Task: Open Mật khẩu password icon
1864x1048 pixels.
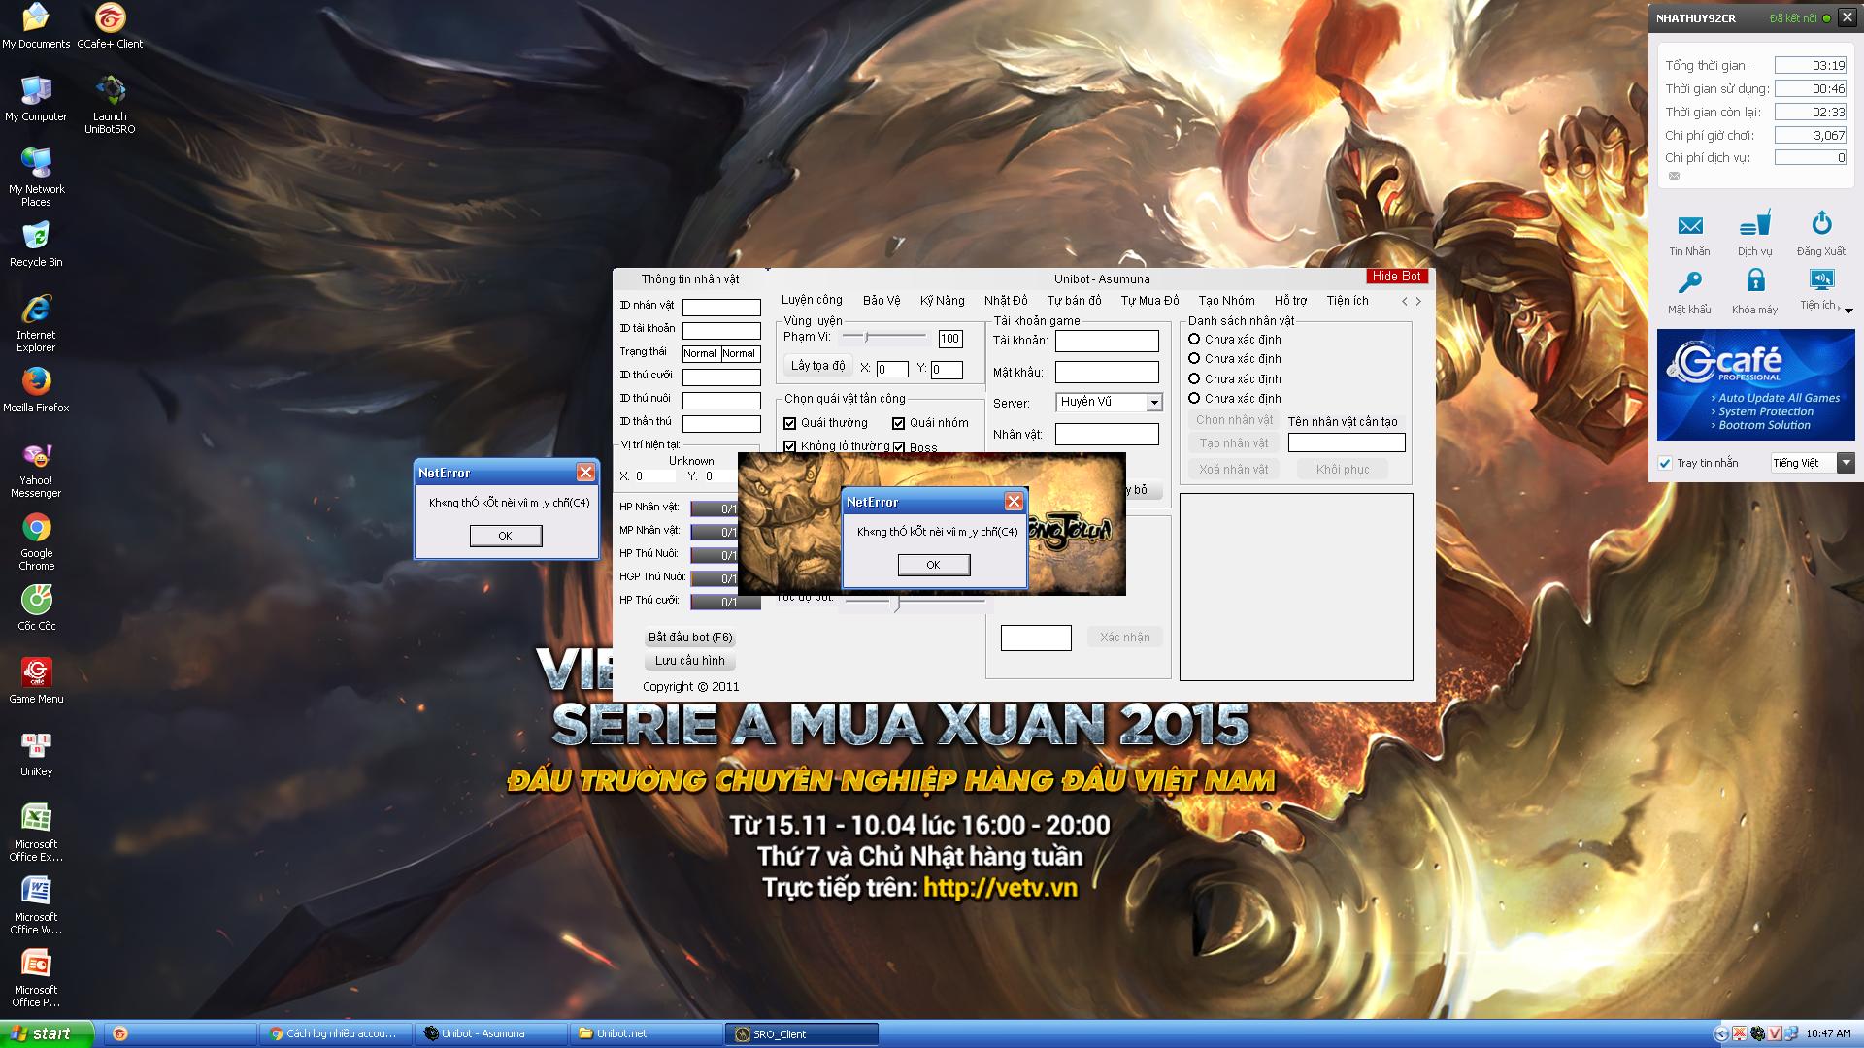Action: pos(1689,292)
